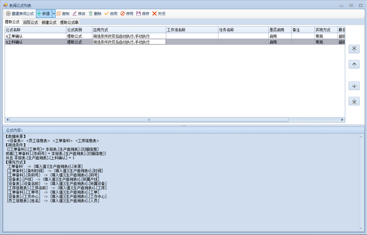The height and width of the screenshot is (235, 367).
Task: Click the 复制 copy icon
Action: click(x=59, y=14)
